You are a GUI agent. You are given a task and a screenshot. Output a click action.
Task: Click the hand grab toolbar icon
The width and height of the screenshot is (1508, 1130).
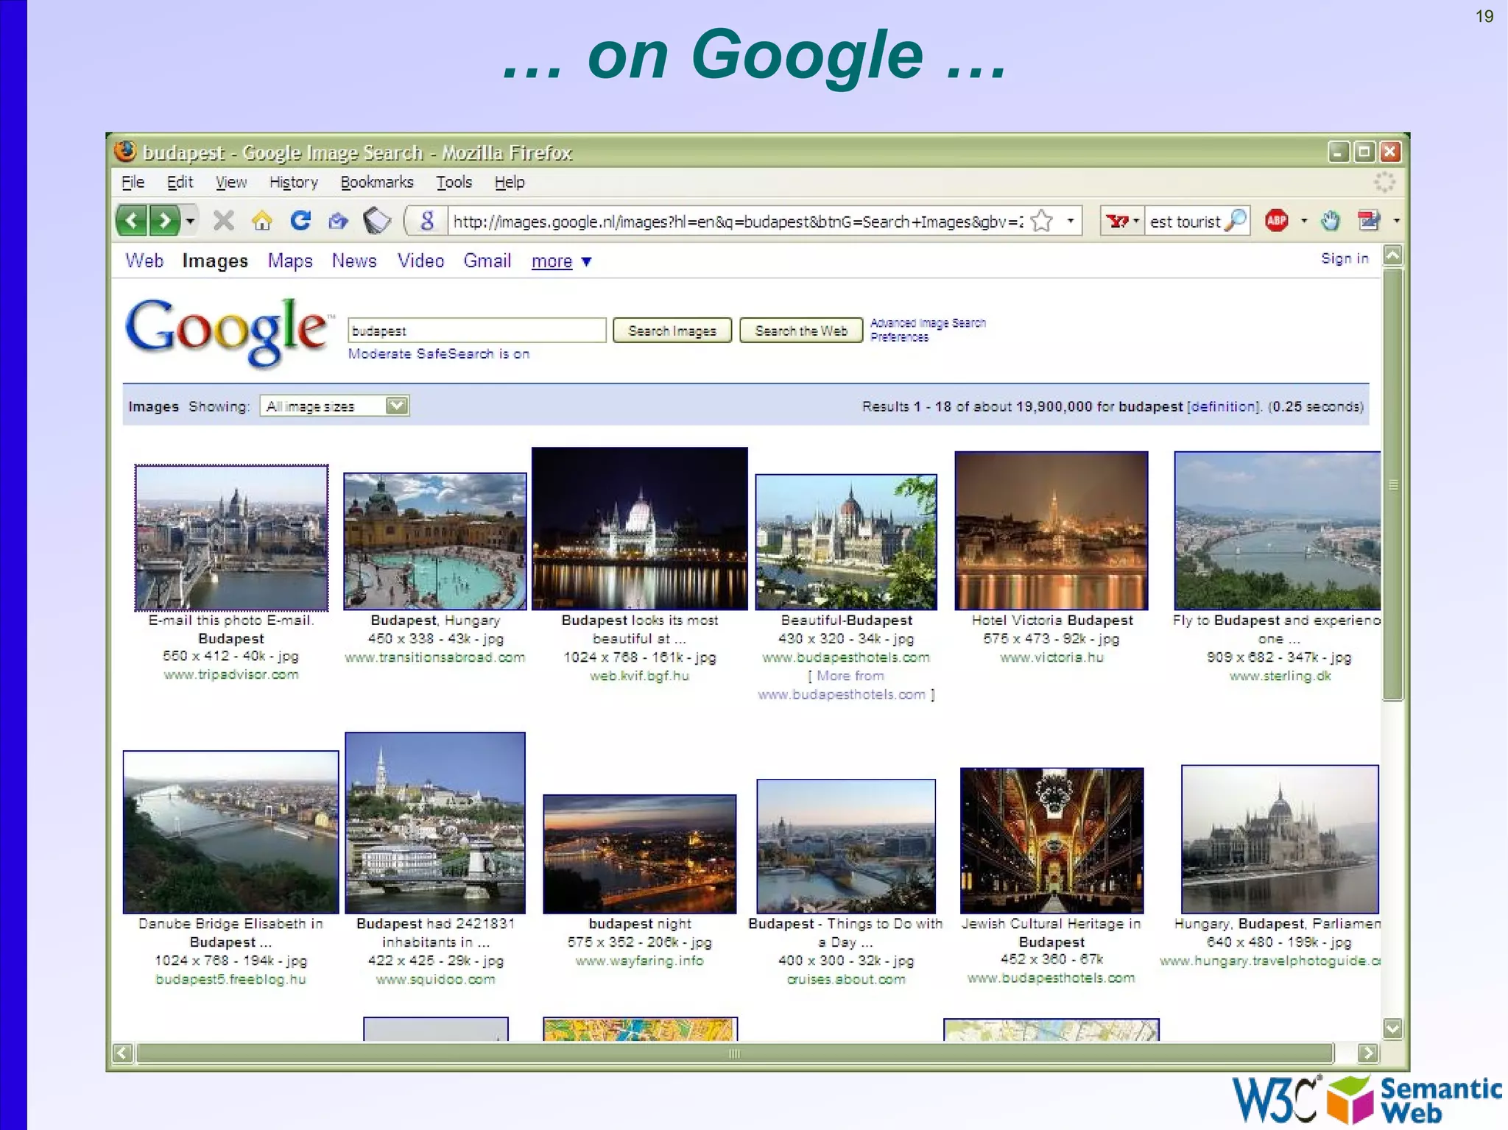(1330, 220)
